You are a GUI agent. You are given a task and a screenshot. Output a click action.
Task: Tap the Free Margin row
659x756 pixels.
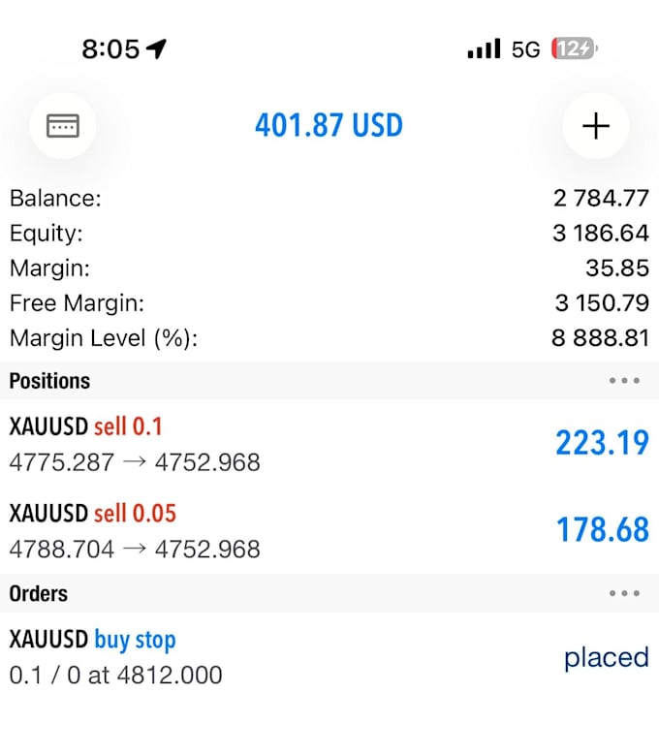pos(329,303)
